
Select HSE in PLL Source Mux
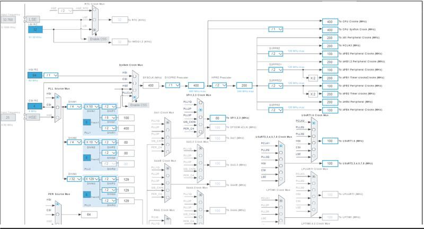(57, 117)
